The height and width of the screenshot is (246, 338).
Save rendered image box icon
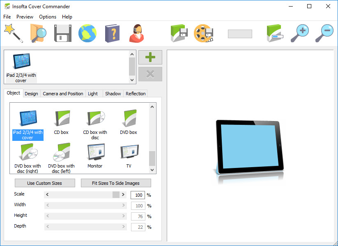179,33
